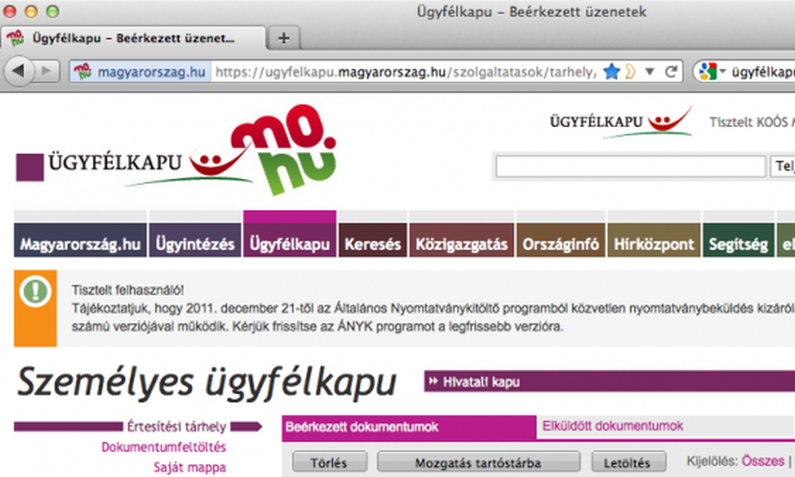Switch to the Elküldött dokumentumok tab
This screenshot has height=477, width=795.
[613, 426]
